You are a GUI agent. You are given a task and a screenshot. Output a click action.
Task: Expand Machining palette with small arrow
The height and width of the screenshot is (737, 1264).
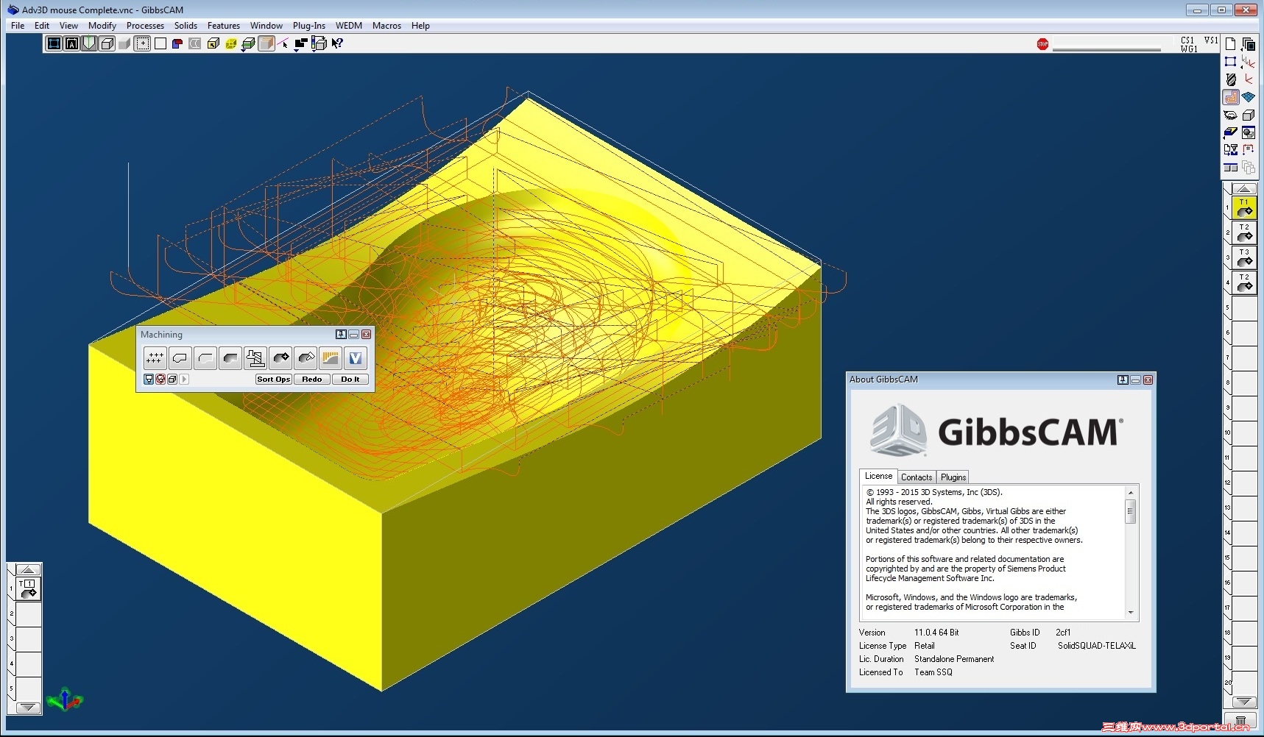[184, 380]
